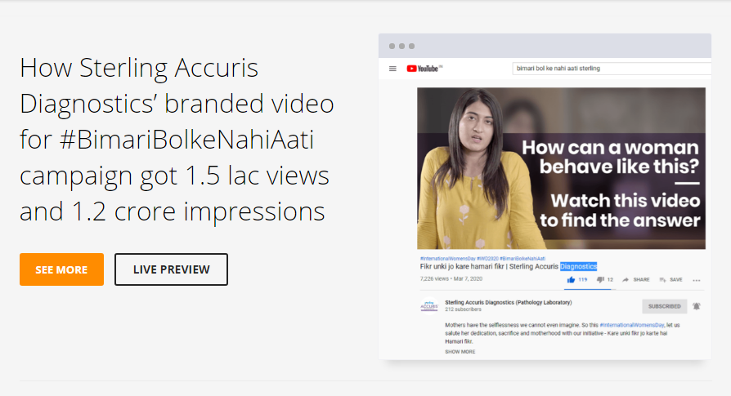The height and width of the screenshot is (396, 731).
Task: Click #InternationalWomensDay hashtag above the title
Action: click(x=447, y=258)
